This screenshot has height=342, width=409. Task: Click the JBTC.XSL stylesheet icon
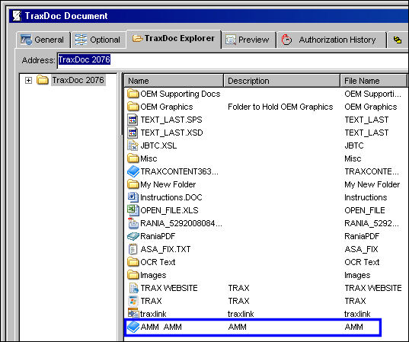click(x=133, y=145)
